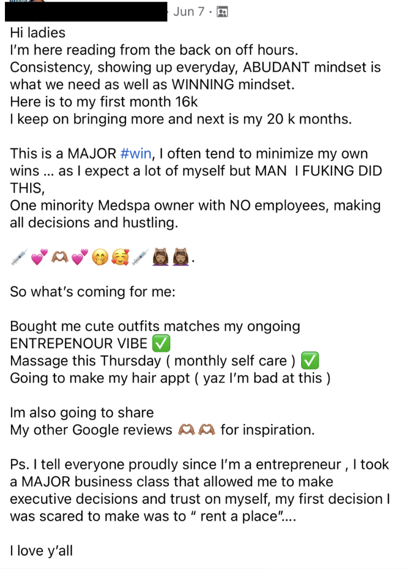Click the hand-over-mouth smiley emoji
408x569 pixels.
click(x=100, y=257)
